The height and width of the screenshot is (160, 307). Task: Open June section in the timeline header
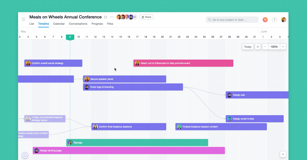point(264,31)
